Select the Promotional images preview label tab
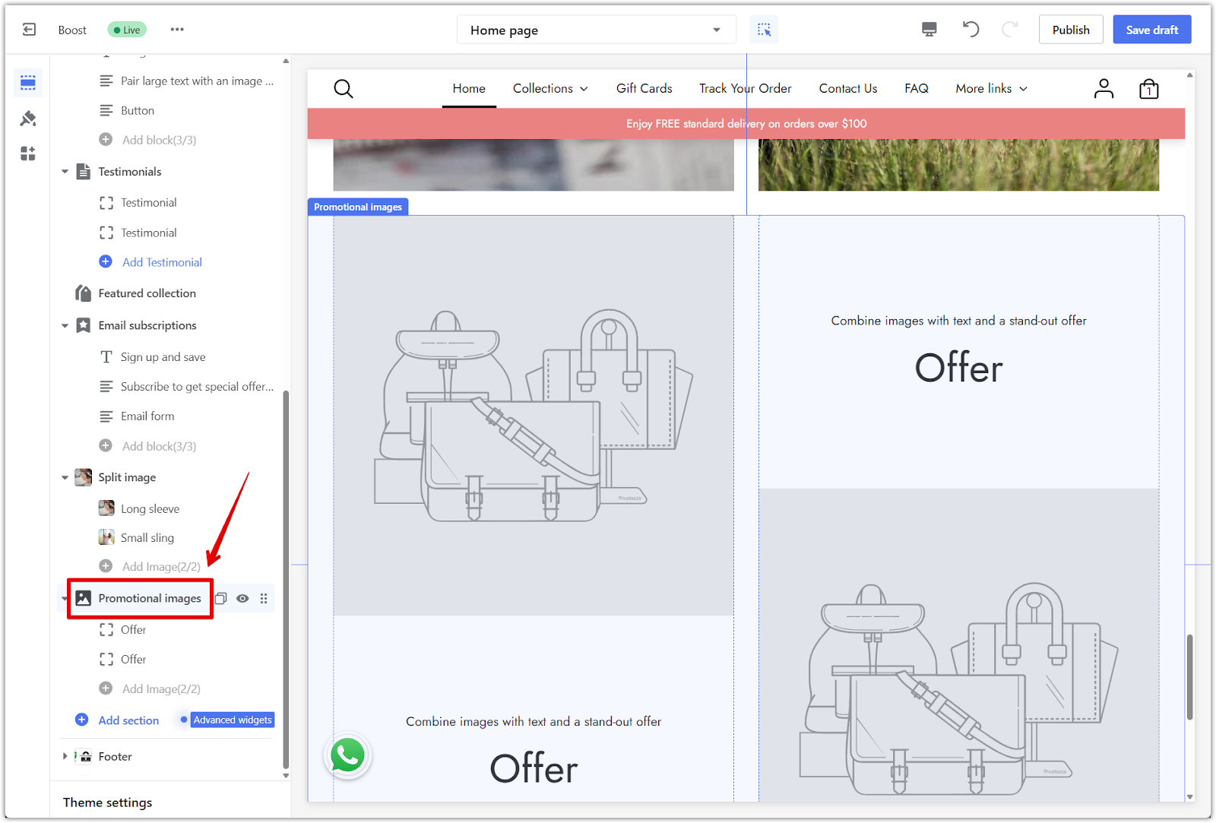The width and height of the screenshot is (1216, 823). (358, 207)
